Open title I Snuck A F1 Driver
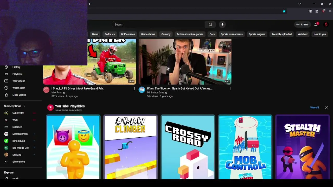The width and height of the screenshot is (333, 187). [77, 89]
